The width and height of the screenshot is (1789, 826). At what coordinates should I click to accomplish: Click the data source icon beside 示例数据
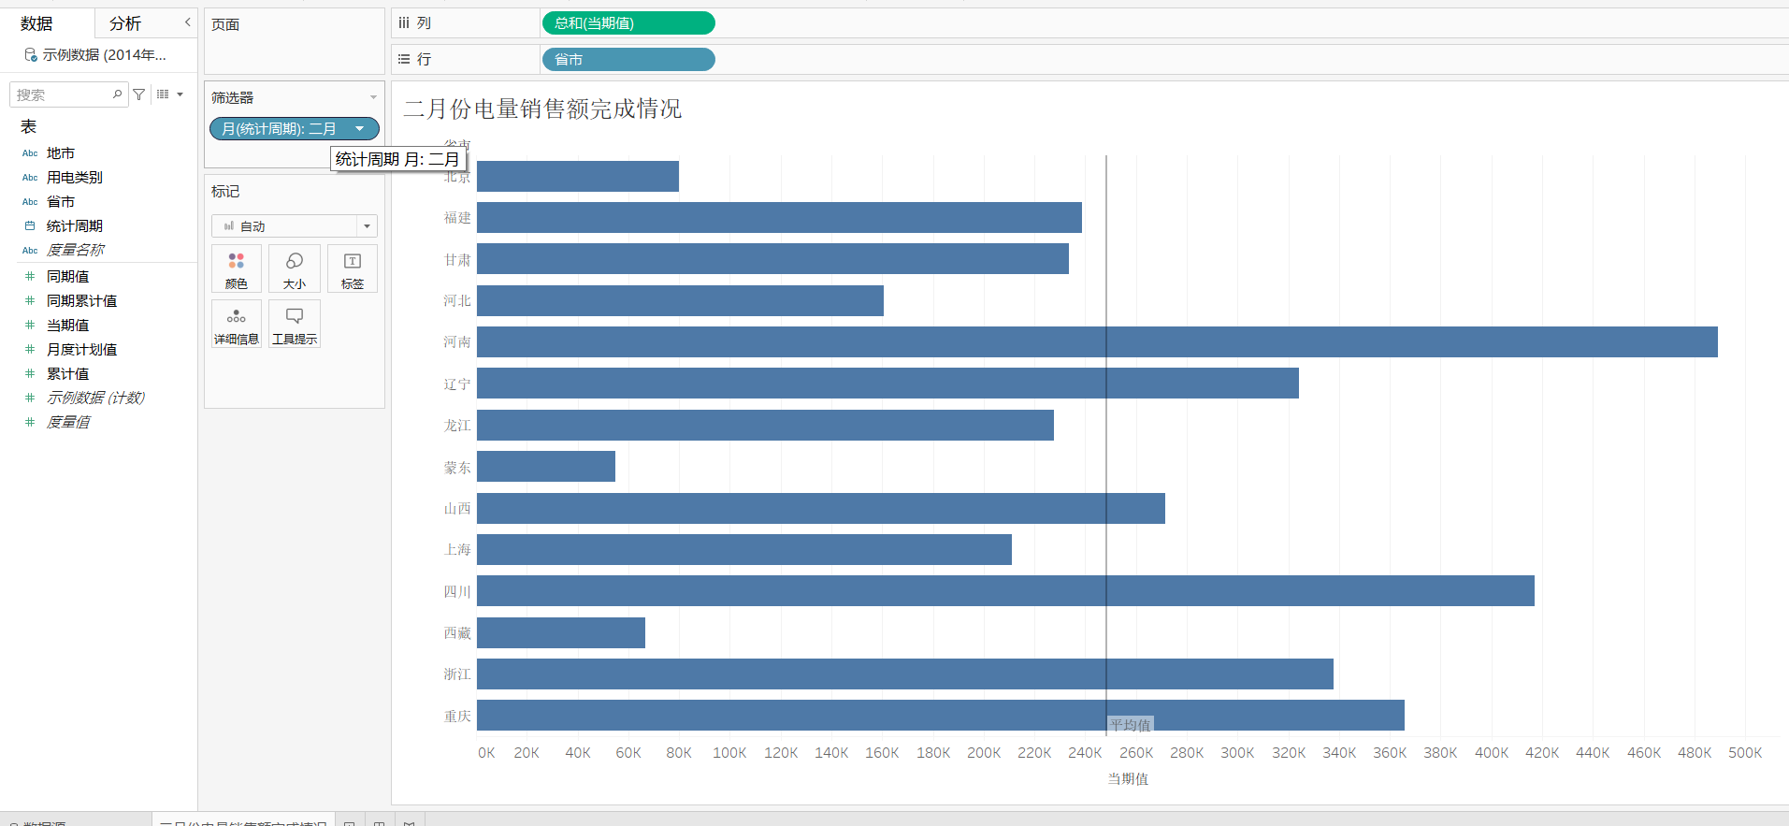tap(31, 55)
